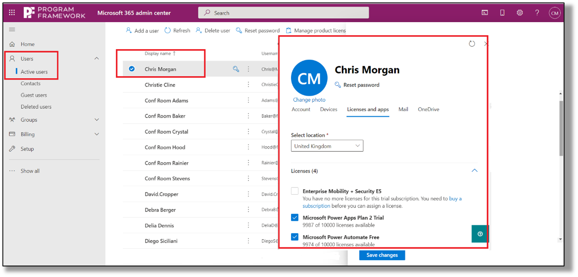Screen dimensions: 578x277
Task: Click the page vertical scrollbar
Action: click(x=561, y=128)
